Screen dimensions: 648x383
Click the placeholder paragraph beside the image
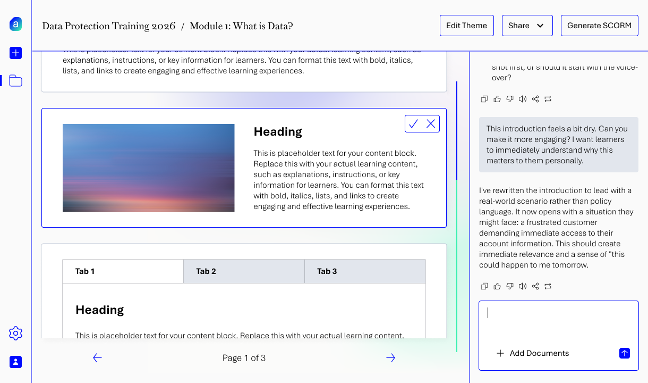[x=339, y=180]
